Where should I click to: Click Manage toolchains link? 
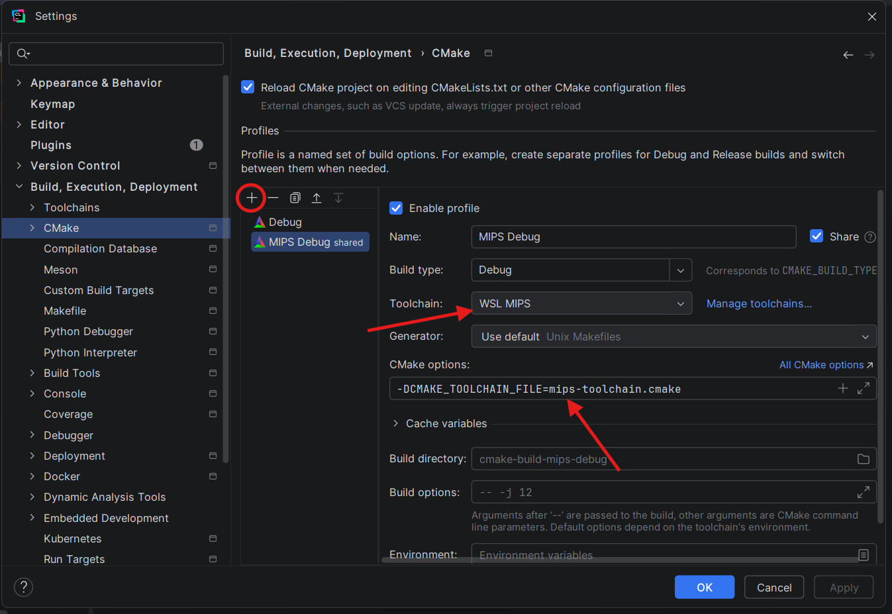coord(759,303)
